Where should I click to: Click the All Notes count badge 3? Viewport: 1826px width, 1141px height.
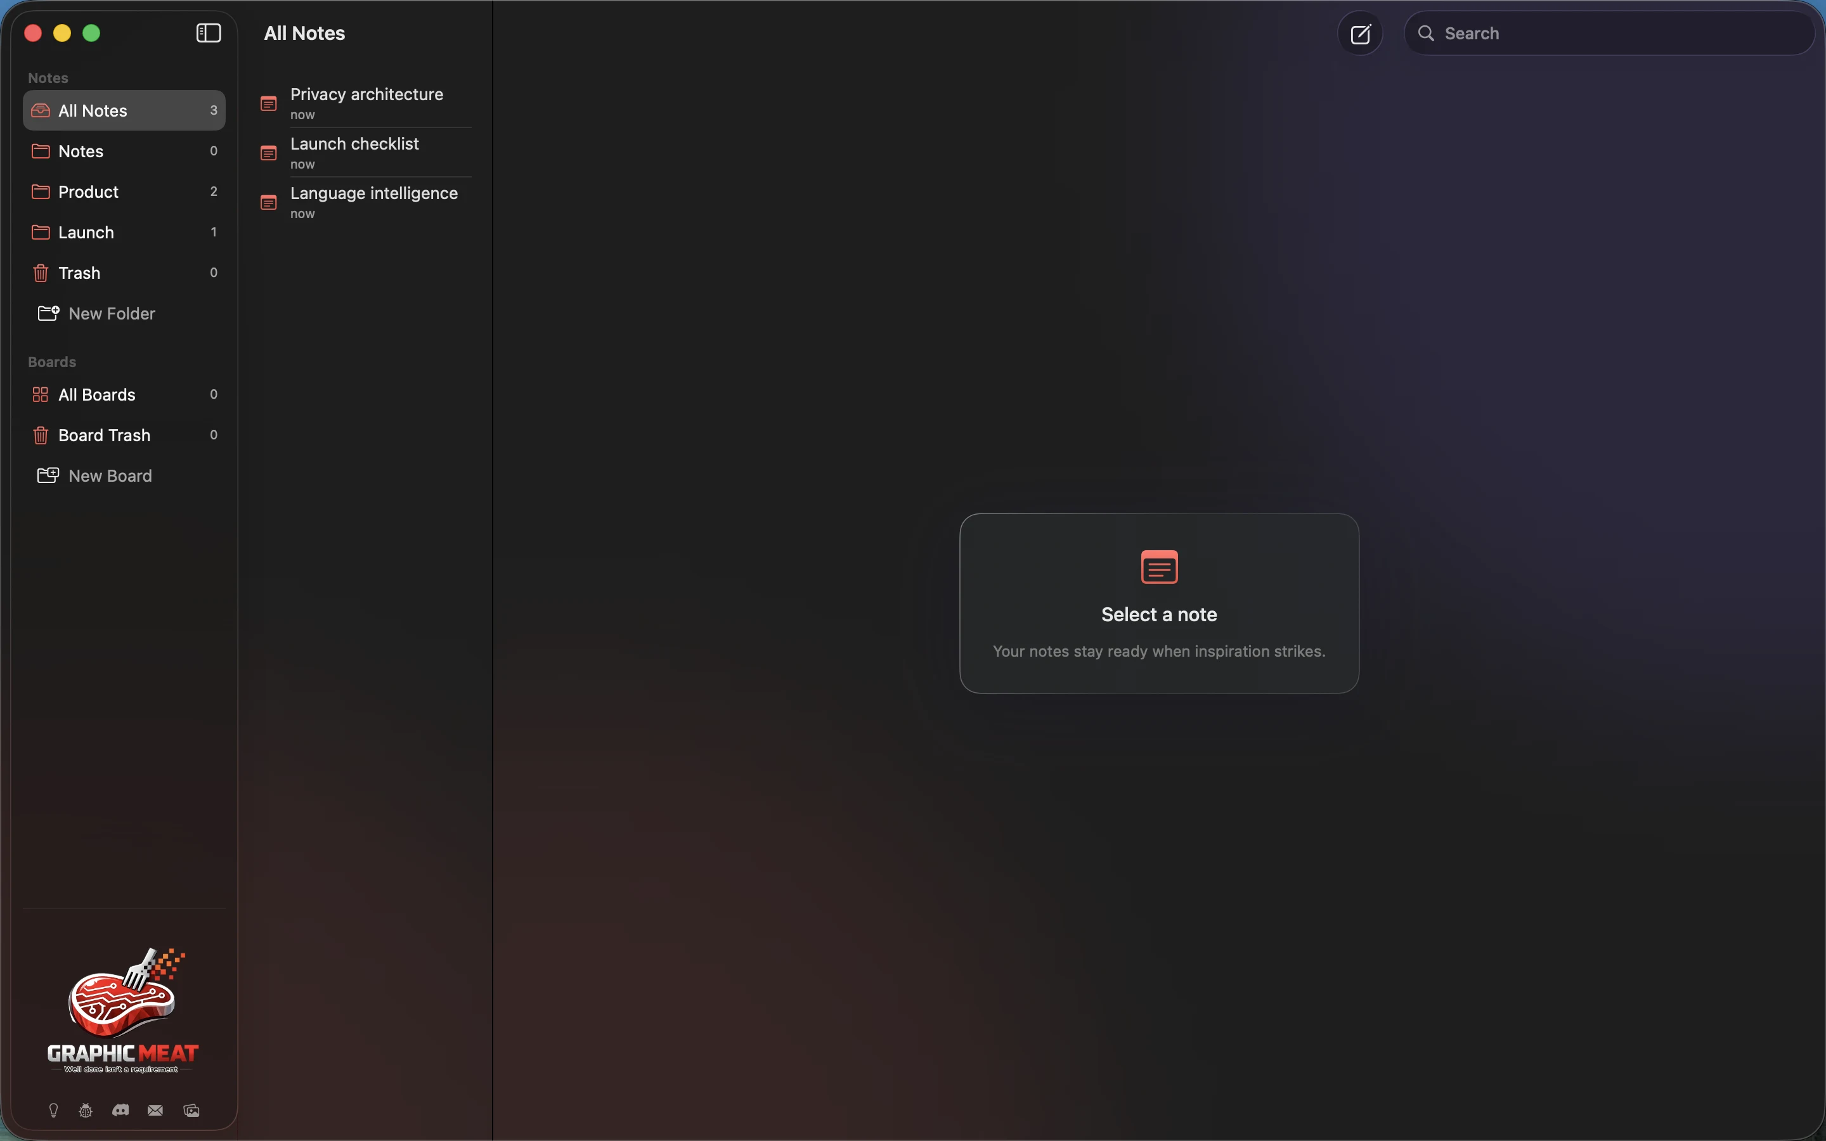pyautogui.click(x=214, y=110)
